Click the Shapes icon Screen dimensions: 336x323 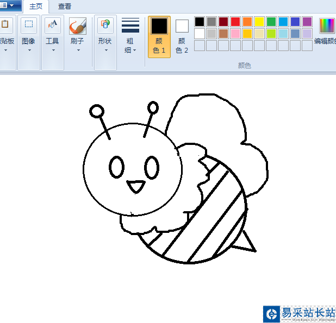(105, 24)
